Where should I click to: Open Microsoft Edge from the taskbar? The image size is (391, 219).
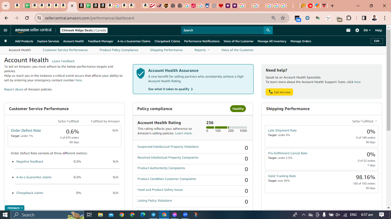click(x=143, y=215)
